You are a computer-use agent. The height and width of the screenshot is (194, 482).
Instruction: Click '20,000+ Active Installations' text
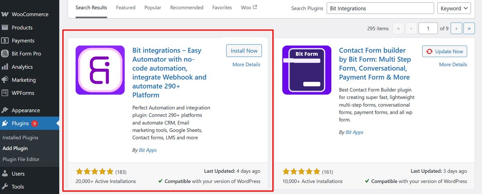tap(106, 181)
